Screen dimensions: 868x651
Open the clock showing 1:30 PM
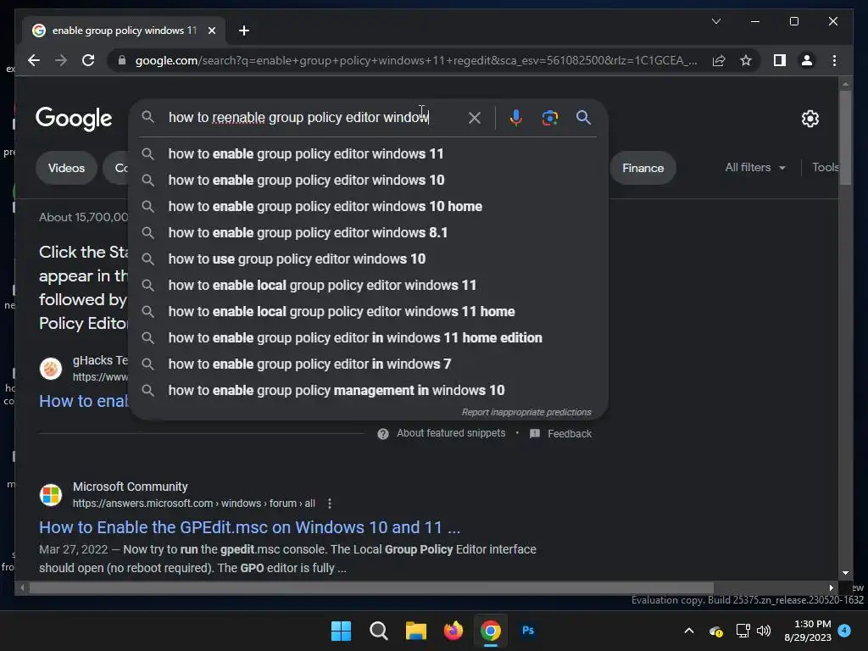(x=808, y=631)
